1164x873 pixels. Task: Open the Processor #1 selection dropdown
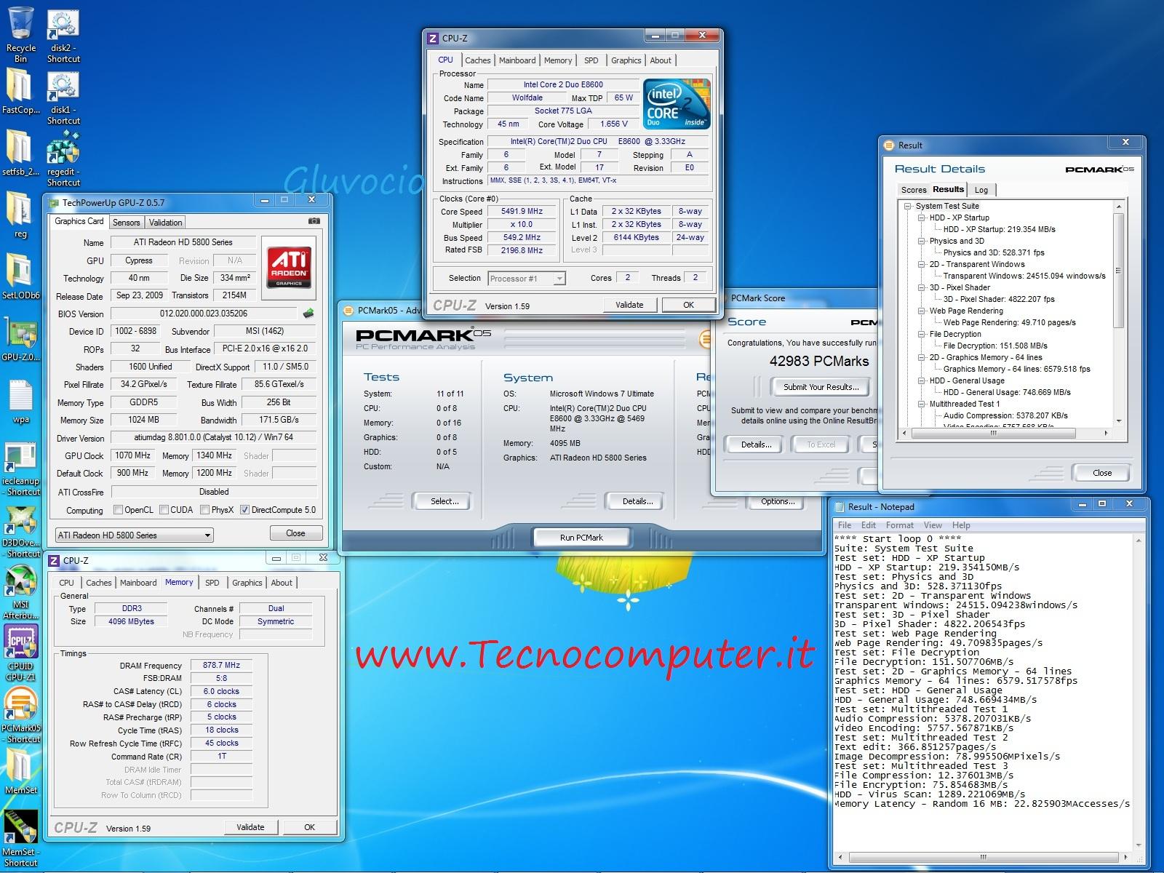[x=527, y=278]
